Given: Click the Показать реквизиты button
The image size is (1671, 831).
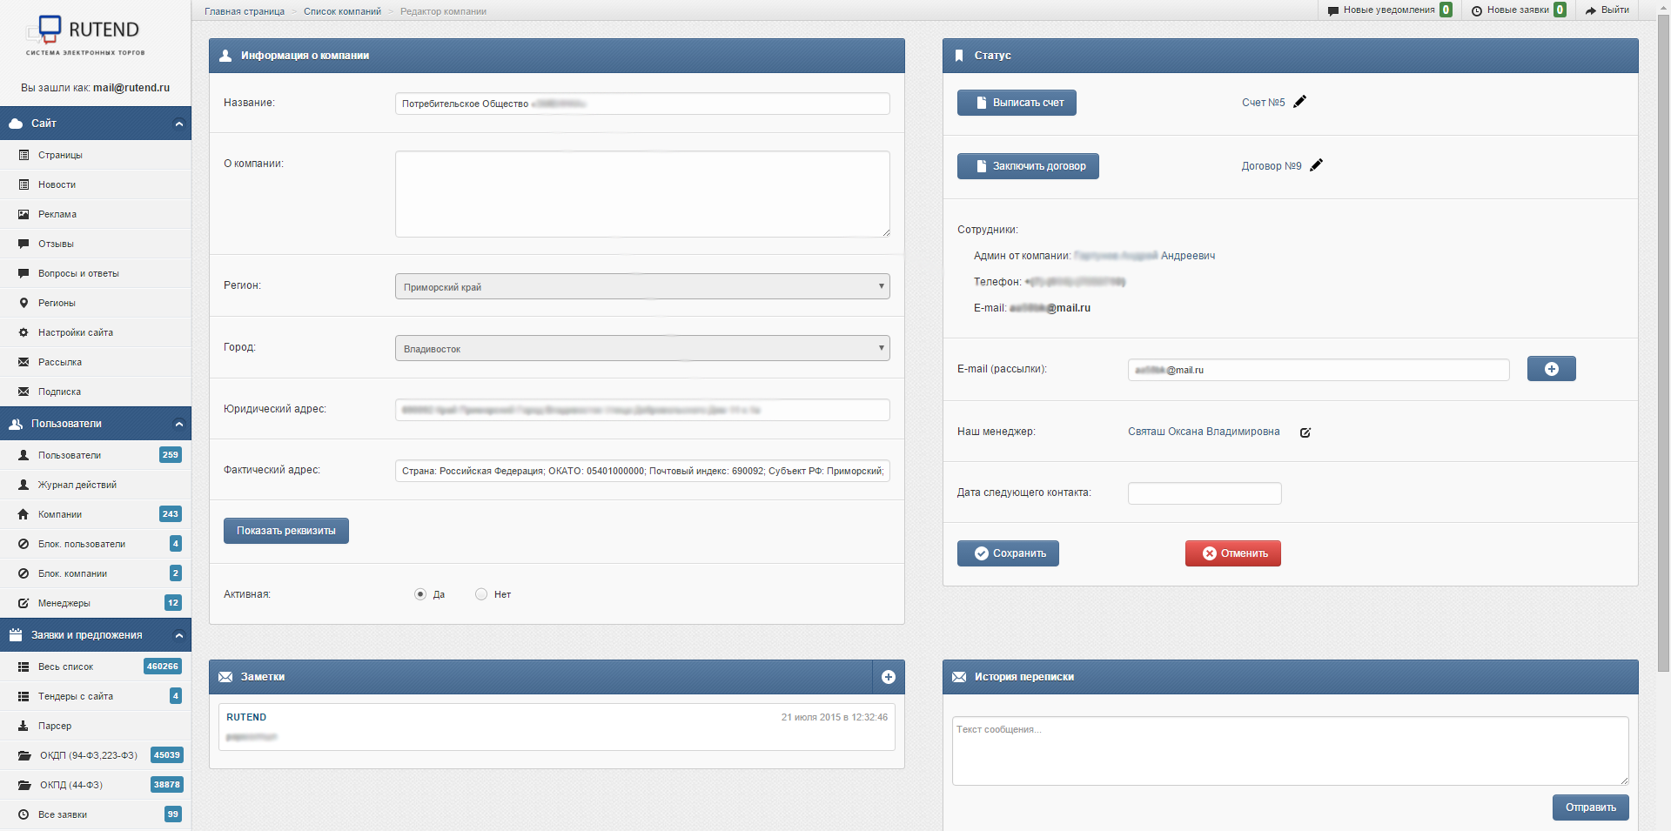Looking at the screenshot, I should pos(285,531).
